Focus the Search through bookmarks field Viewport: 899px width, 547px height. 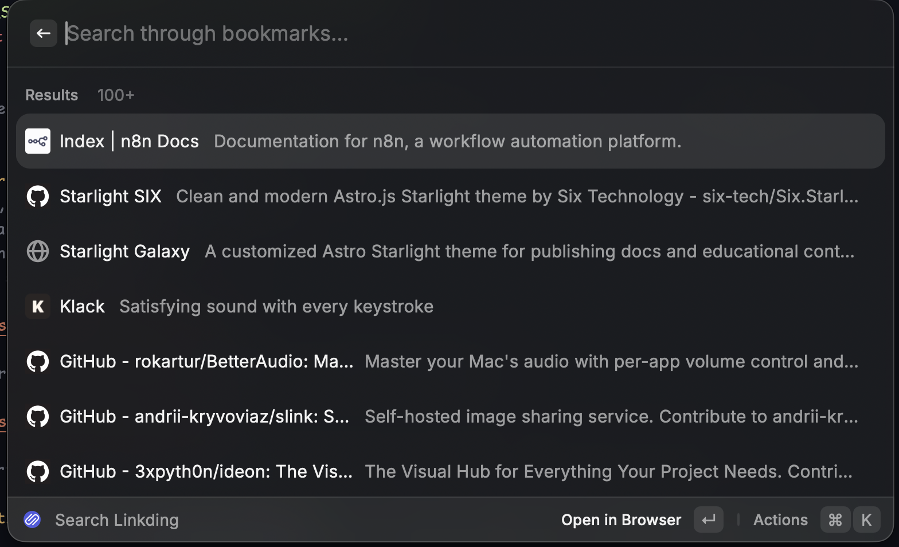pos(401,34)
